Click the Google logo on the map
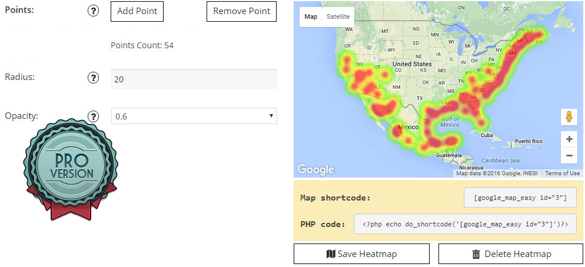The image size is (585, 267). 315,170
